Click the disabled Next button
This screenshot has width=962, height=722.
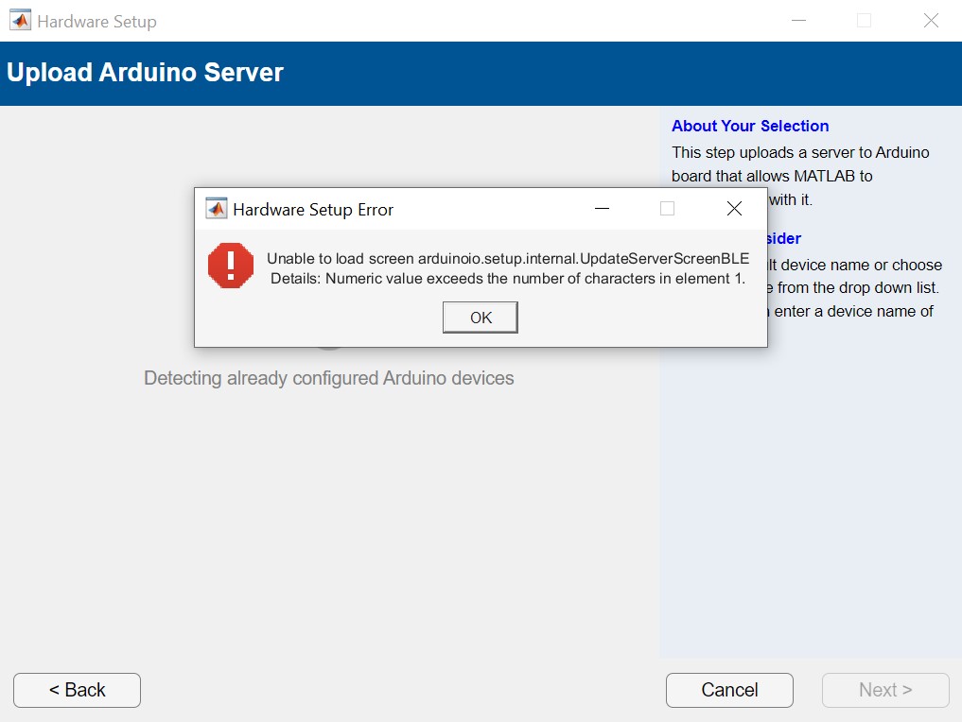tap(885, 690)
